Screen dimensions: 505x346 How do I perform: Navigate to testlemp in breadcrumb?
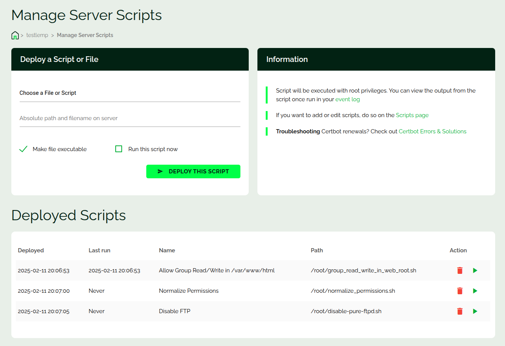pyautogui.click(x=37, y=35)
